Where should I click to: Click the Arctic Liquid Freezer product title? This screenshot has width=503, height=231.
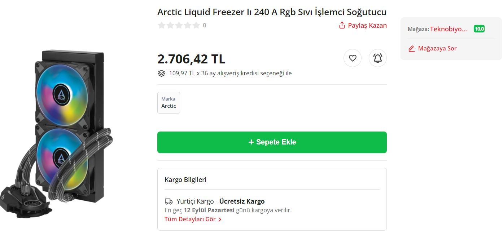click(272, 12)
